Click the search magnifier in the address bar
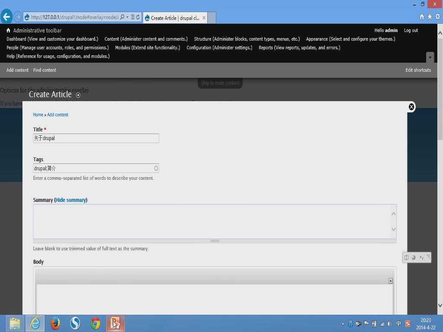 click(122, 17)
